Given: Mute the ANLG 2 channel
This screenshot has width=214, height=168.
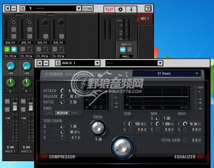Looking at the screenshot, I should coord(23,101).
